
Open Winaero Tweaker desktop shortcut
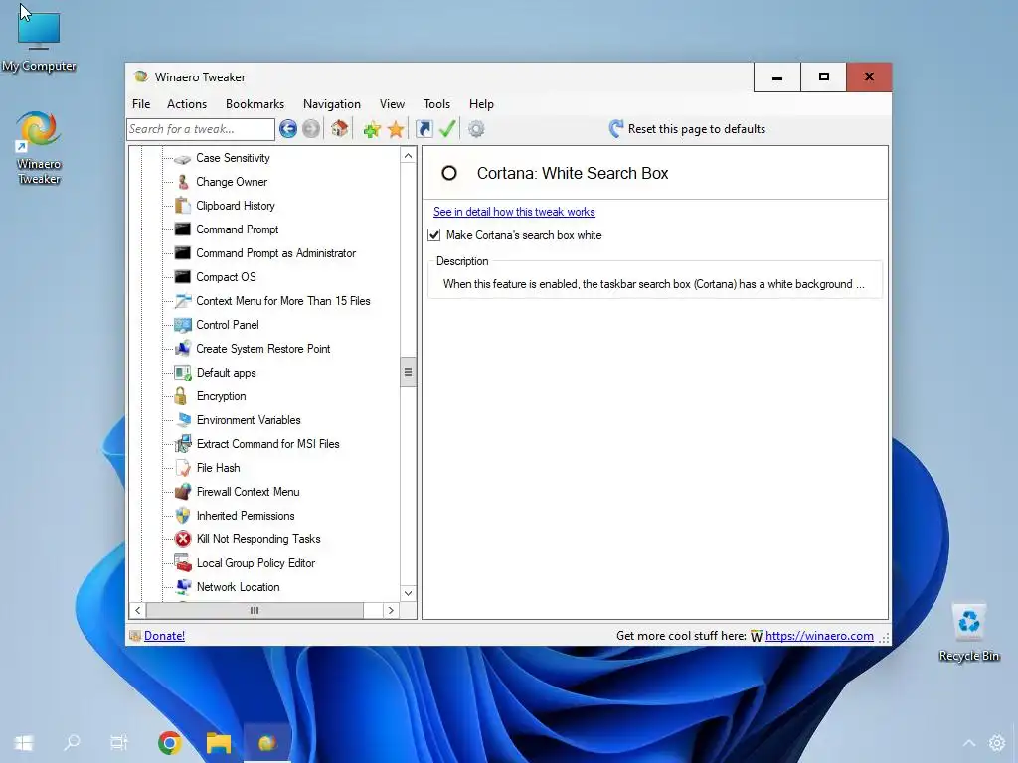click(39, 148)
